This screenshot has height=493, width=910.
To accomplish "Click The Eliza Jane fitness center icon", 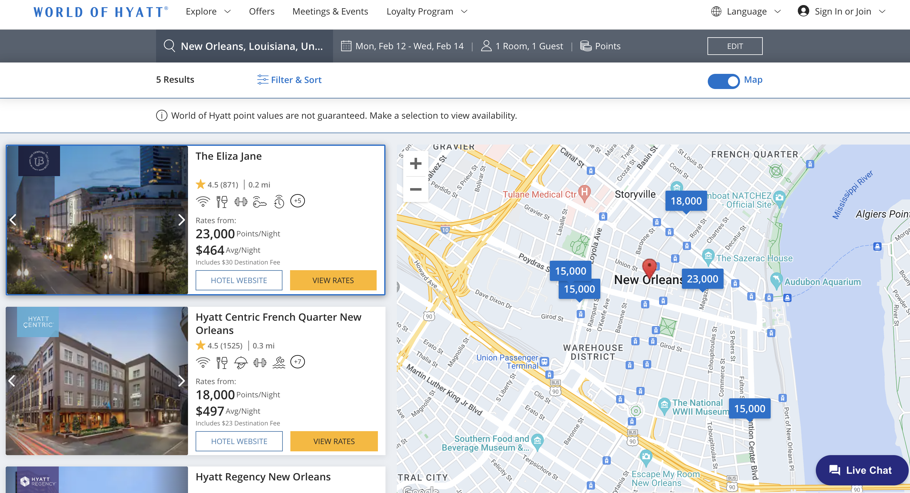I will [x=241, y=201].
